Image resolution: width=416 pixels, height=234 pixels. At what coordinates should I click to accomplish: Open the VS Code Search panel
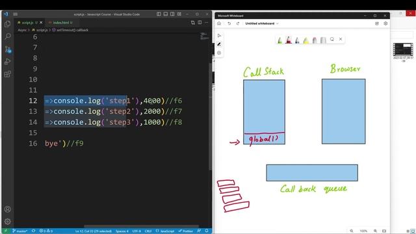pyautogui.click(x=8, y=36)
